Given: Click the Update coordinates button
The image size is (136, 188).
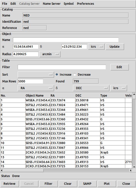Looking at the screenshot, I should tap(115, 46).
